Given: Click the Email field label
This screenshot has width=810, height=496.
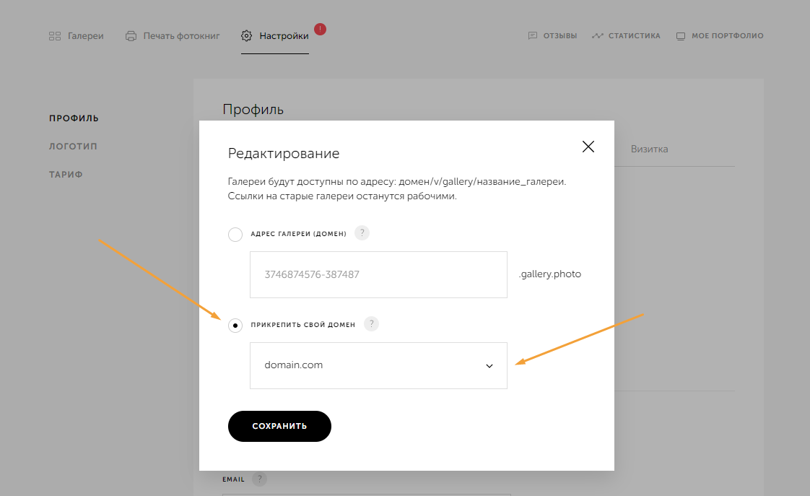Looking at the screenshot, I should point(233,479).
